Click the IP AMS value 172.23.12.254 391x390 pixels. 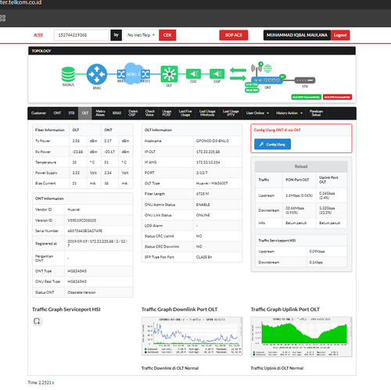208,163
